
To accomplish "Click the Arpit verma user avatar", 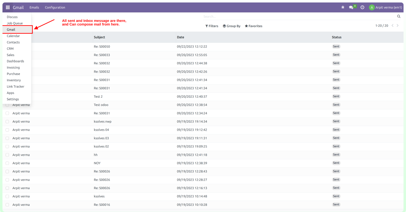I will click(372, 7).
